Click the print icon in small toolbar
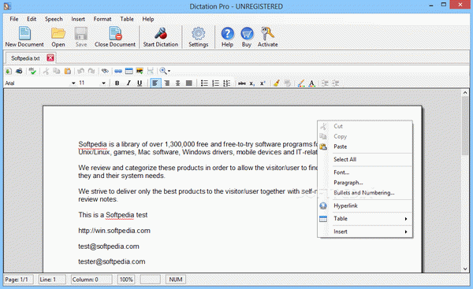473x289 pixels. click(x=19, y=71)
